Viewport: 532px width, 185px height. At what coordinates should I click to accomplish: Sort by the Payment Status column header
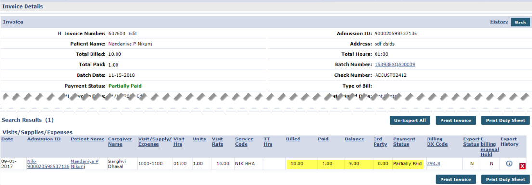404,141
